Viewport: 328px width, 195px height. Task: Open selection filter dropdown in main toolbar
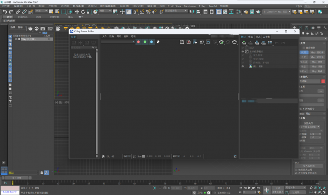tap(41, 11)
